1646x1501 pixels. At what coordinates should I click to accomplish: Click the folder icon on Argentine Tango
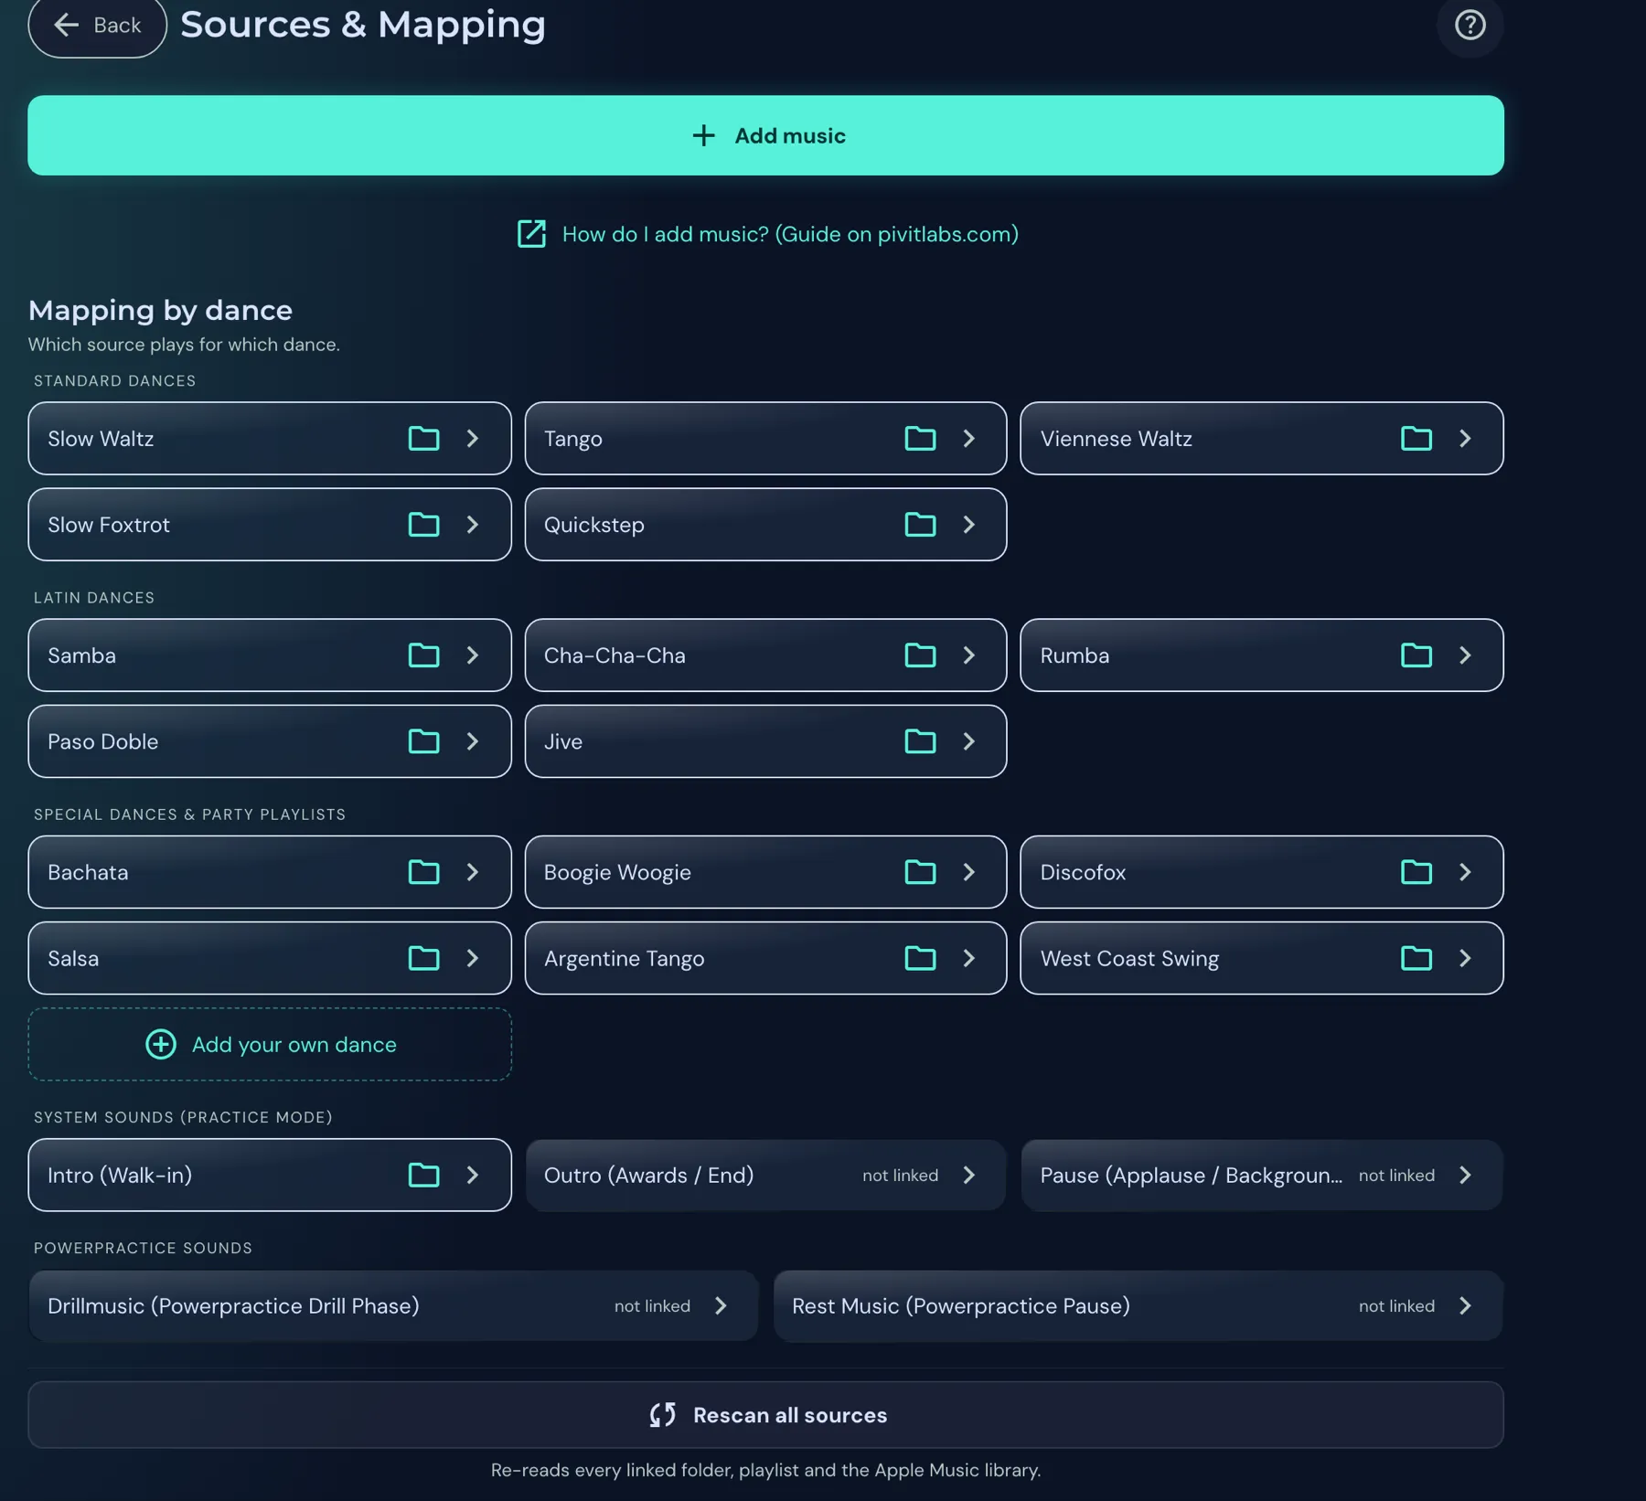920,958
